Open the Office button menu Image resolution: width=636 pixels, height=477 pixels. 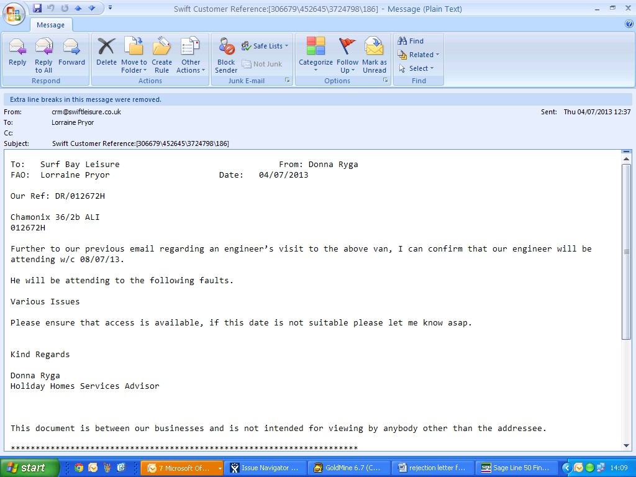click(14, 14)
